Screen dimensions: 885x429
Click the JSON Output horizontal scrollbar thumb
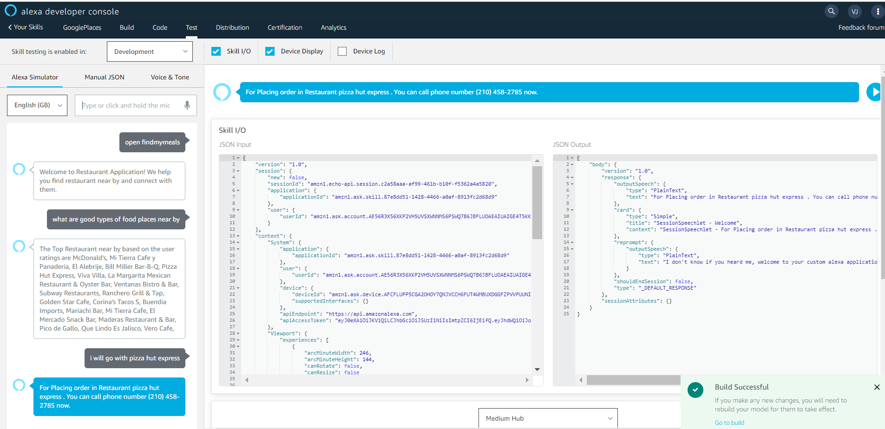pyautogui.click(x=634, y=380)
